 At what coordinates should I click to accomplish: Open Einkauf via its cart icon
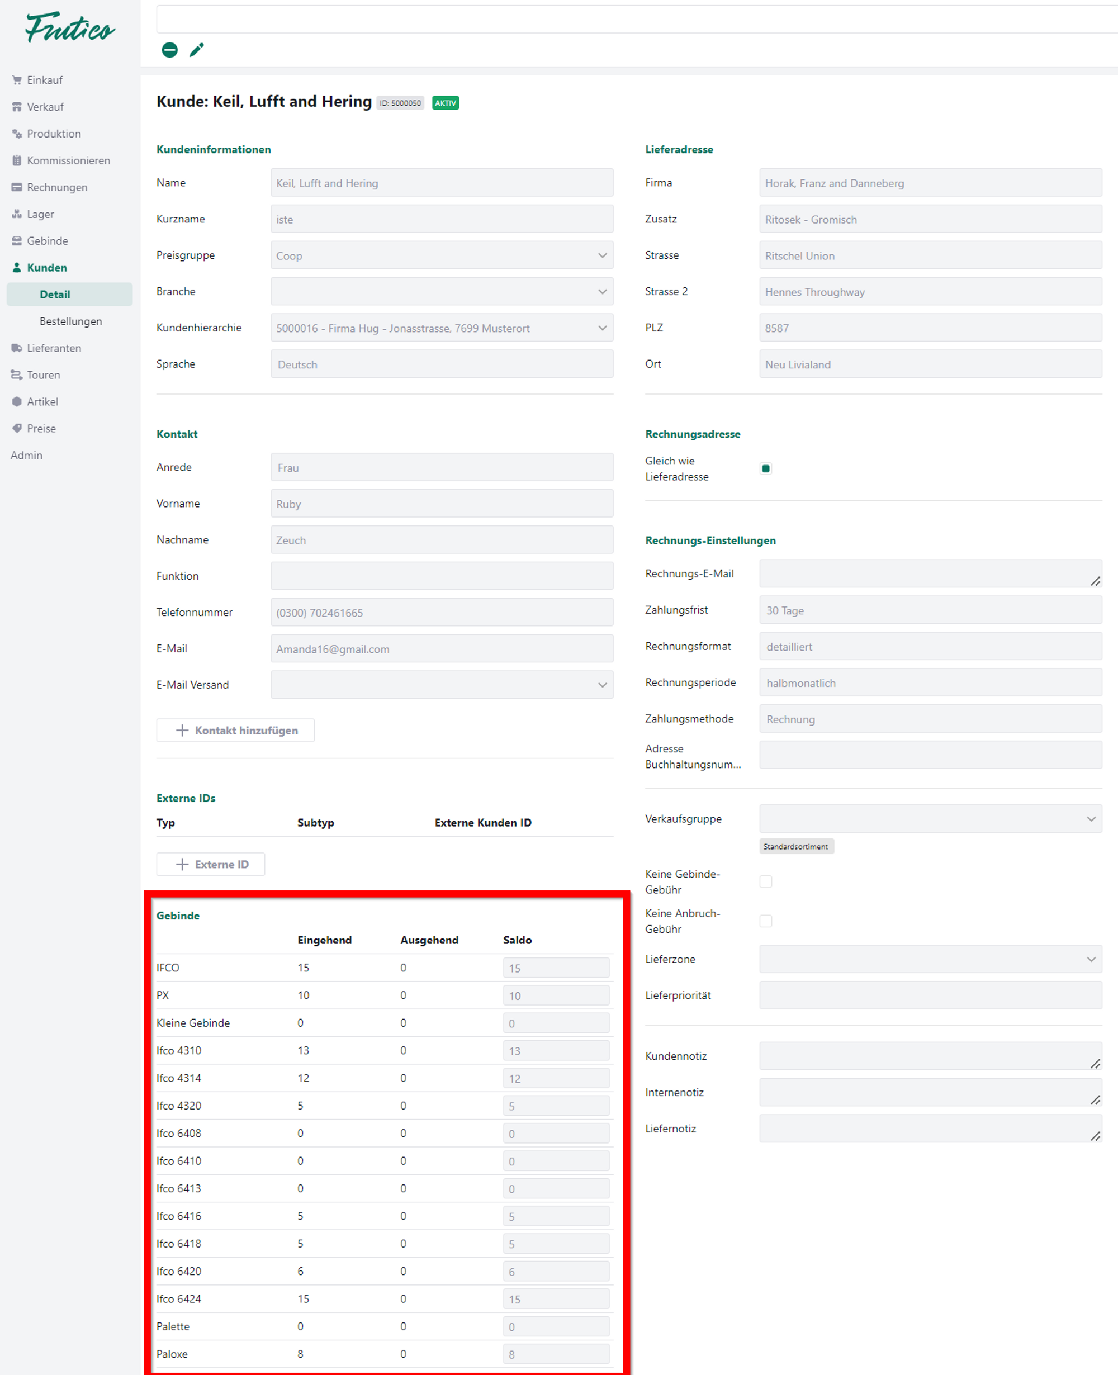17,80
